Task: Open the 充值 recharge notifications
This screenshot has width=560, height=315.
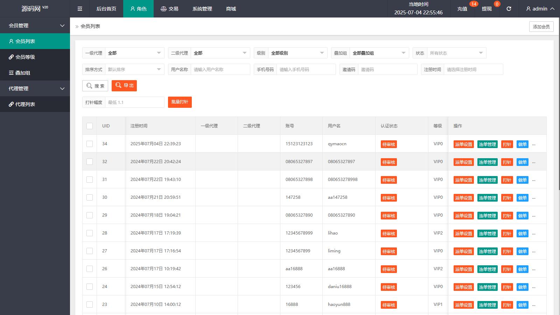Action: click(x=462, y=9)
